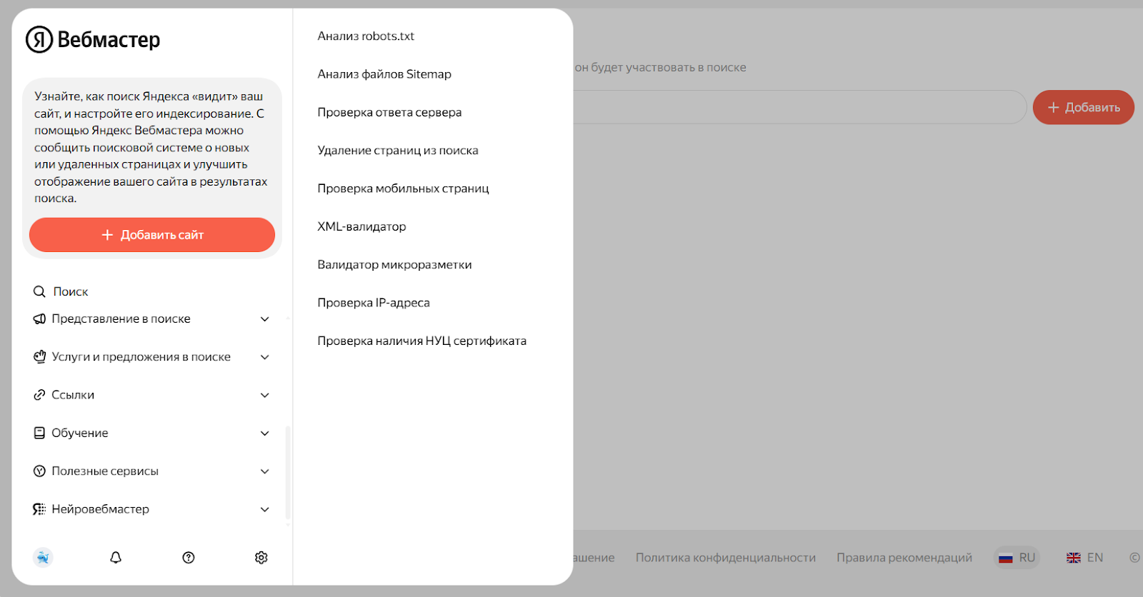
Task: Select Услуги и предложения в поиске label
Action: click(x=141, y=357)
